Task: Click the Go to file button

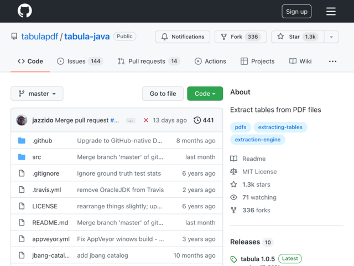Action: click(x=163, y=94)
